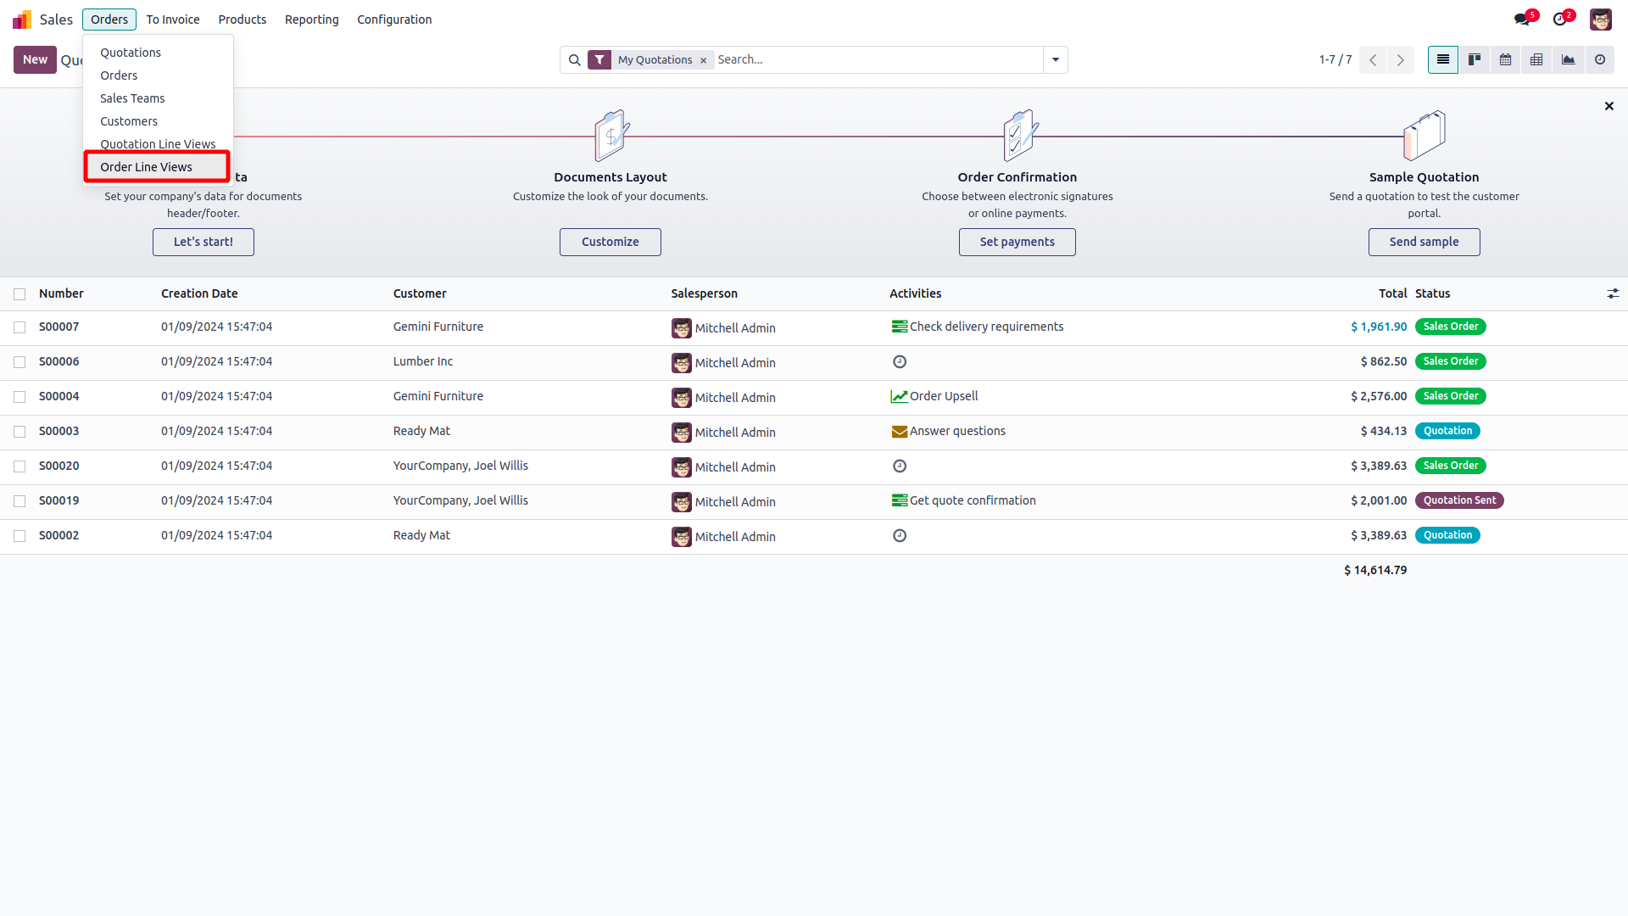Check the S00007 row checkbox
Viewport: 1628px width, 916px height.
coord(20,327)
